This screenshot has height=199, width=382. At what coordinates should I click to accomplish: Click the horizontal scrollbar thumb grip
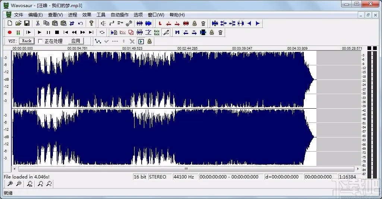pyautogui.click(x=186, y=169)
